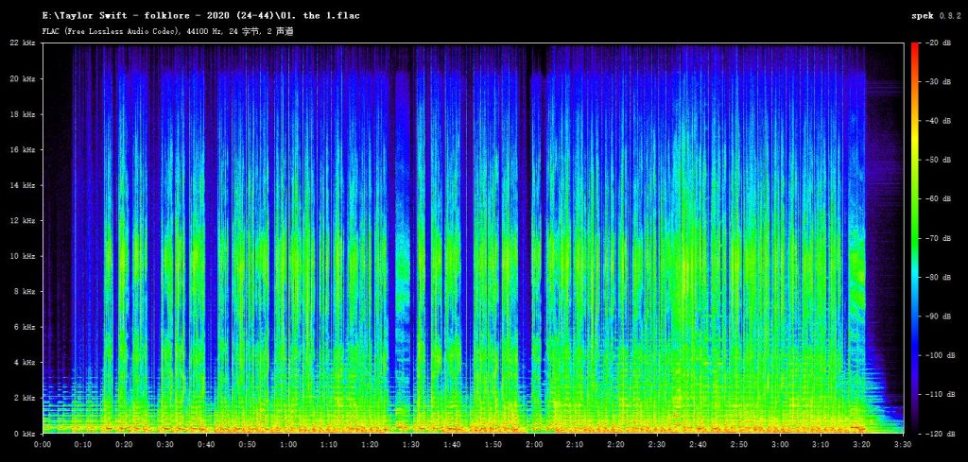Pick the "1:30" time axis label
The image size is (968, 462).
click(x=411, y=444)
